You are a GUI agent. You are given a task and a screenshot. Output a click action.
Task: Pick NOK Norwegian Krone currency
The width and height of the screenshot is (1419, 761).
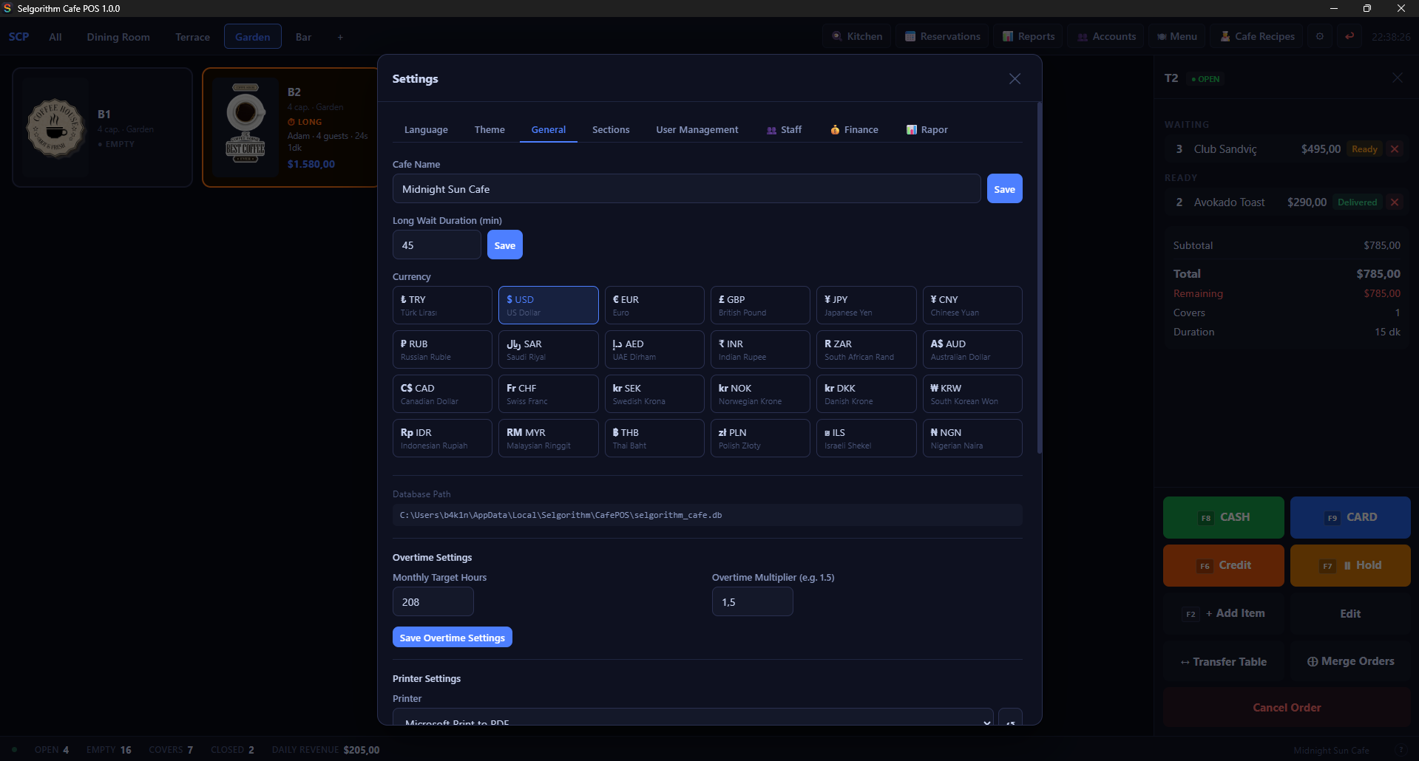760,394
